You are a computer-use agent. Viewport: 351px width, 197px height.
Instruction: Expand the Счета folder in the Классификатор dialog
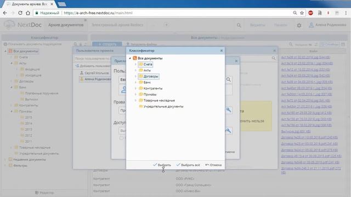135,64
